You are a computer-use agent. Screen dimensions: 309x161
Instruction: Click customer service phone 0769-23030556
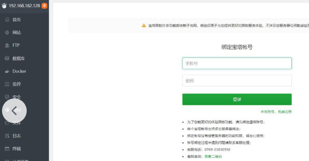(217, 149)
